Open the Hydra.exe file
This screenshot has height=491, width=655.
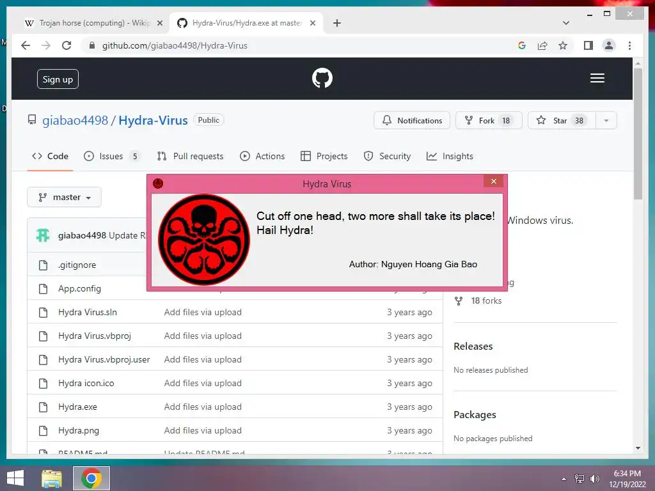point(77,407)
